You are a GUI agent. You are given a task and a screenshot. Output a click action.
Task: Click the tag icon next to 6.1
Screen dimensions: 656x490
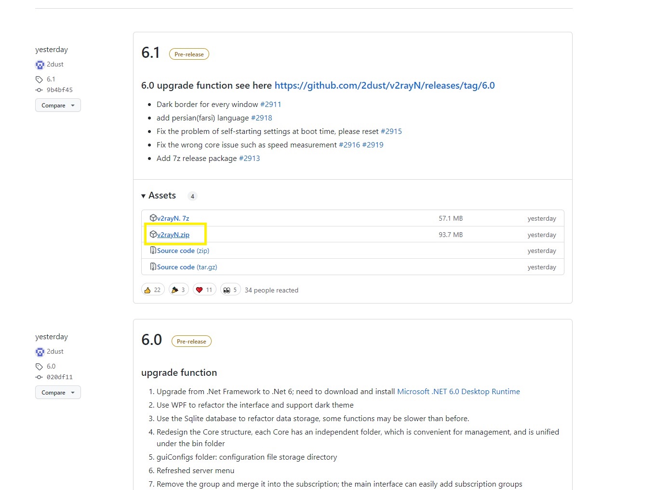click(39, 79)
